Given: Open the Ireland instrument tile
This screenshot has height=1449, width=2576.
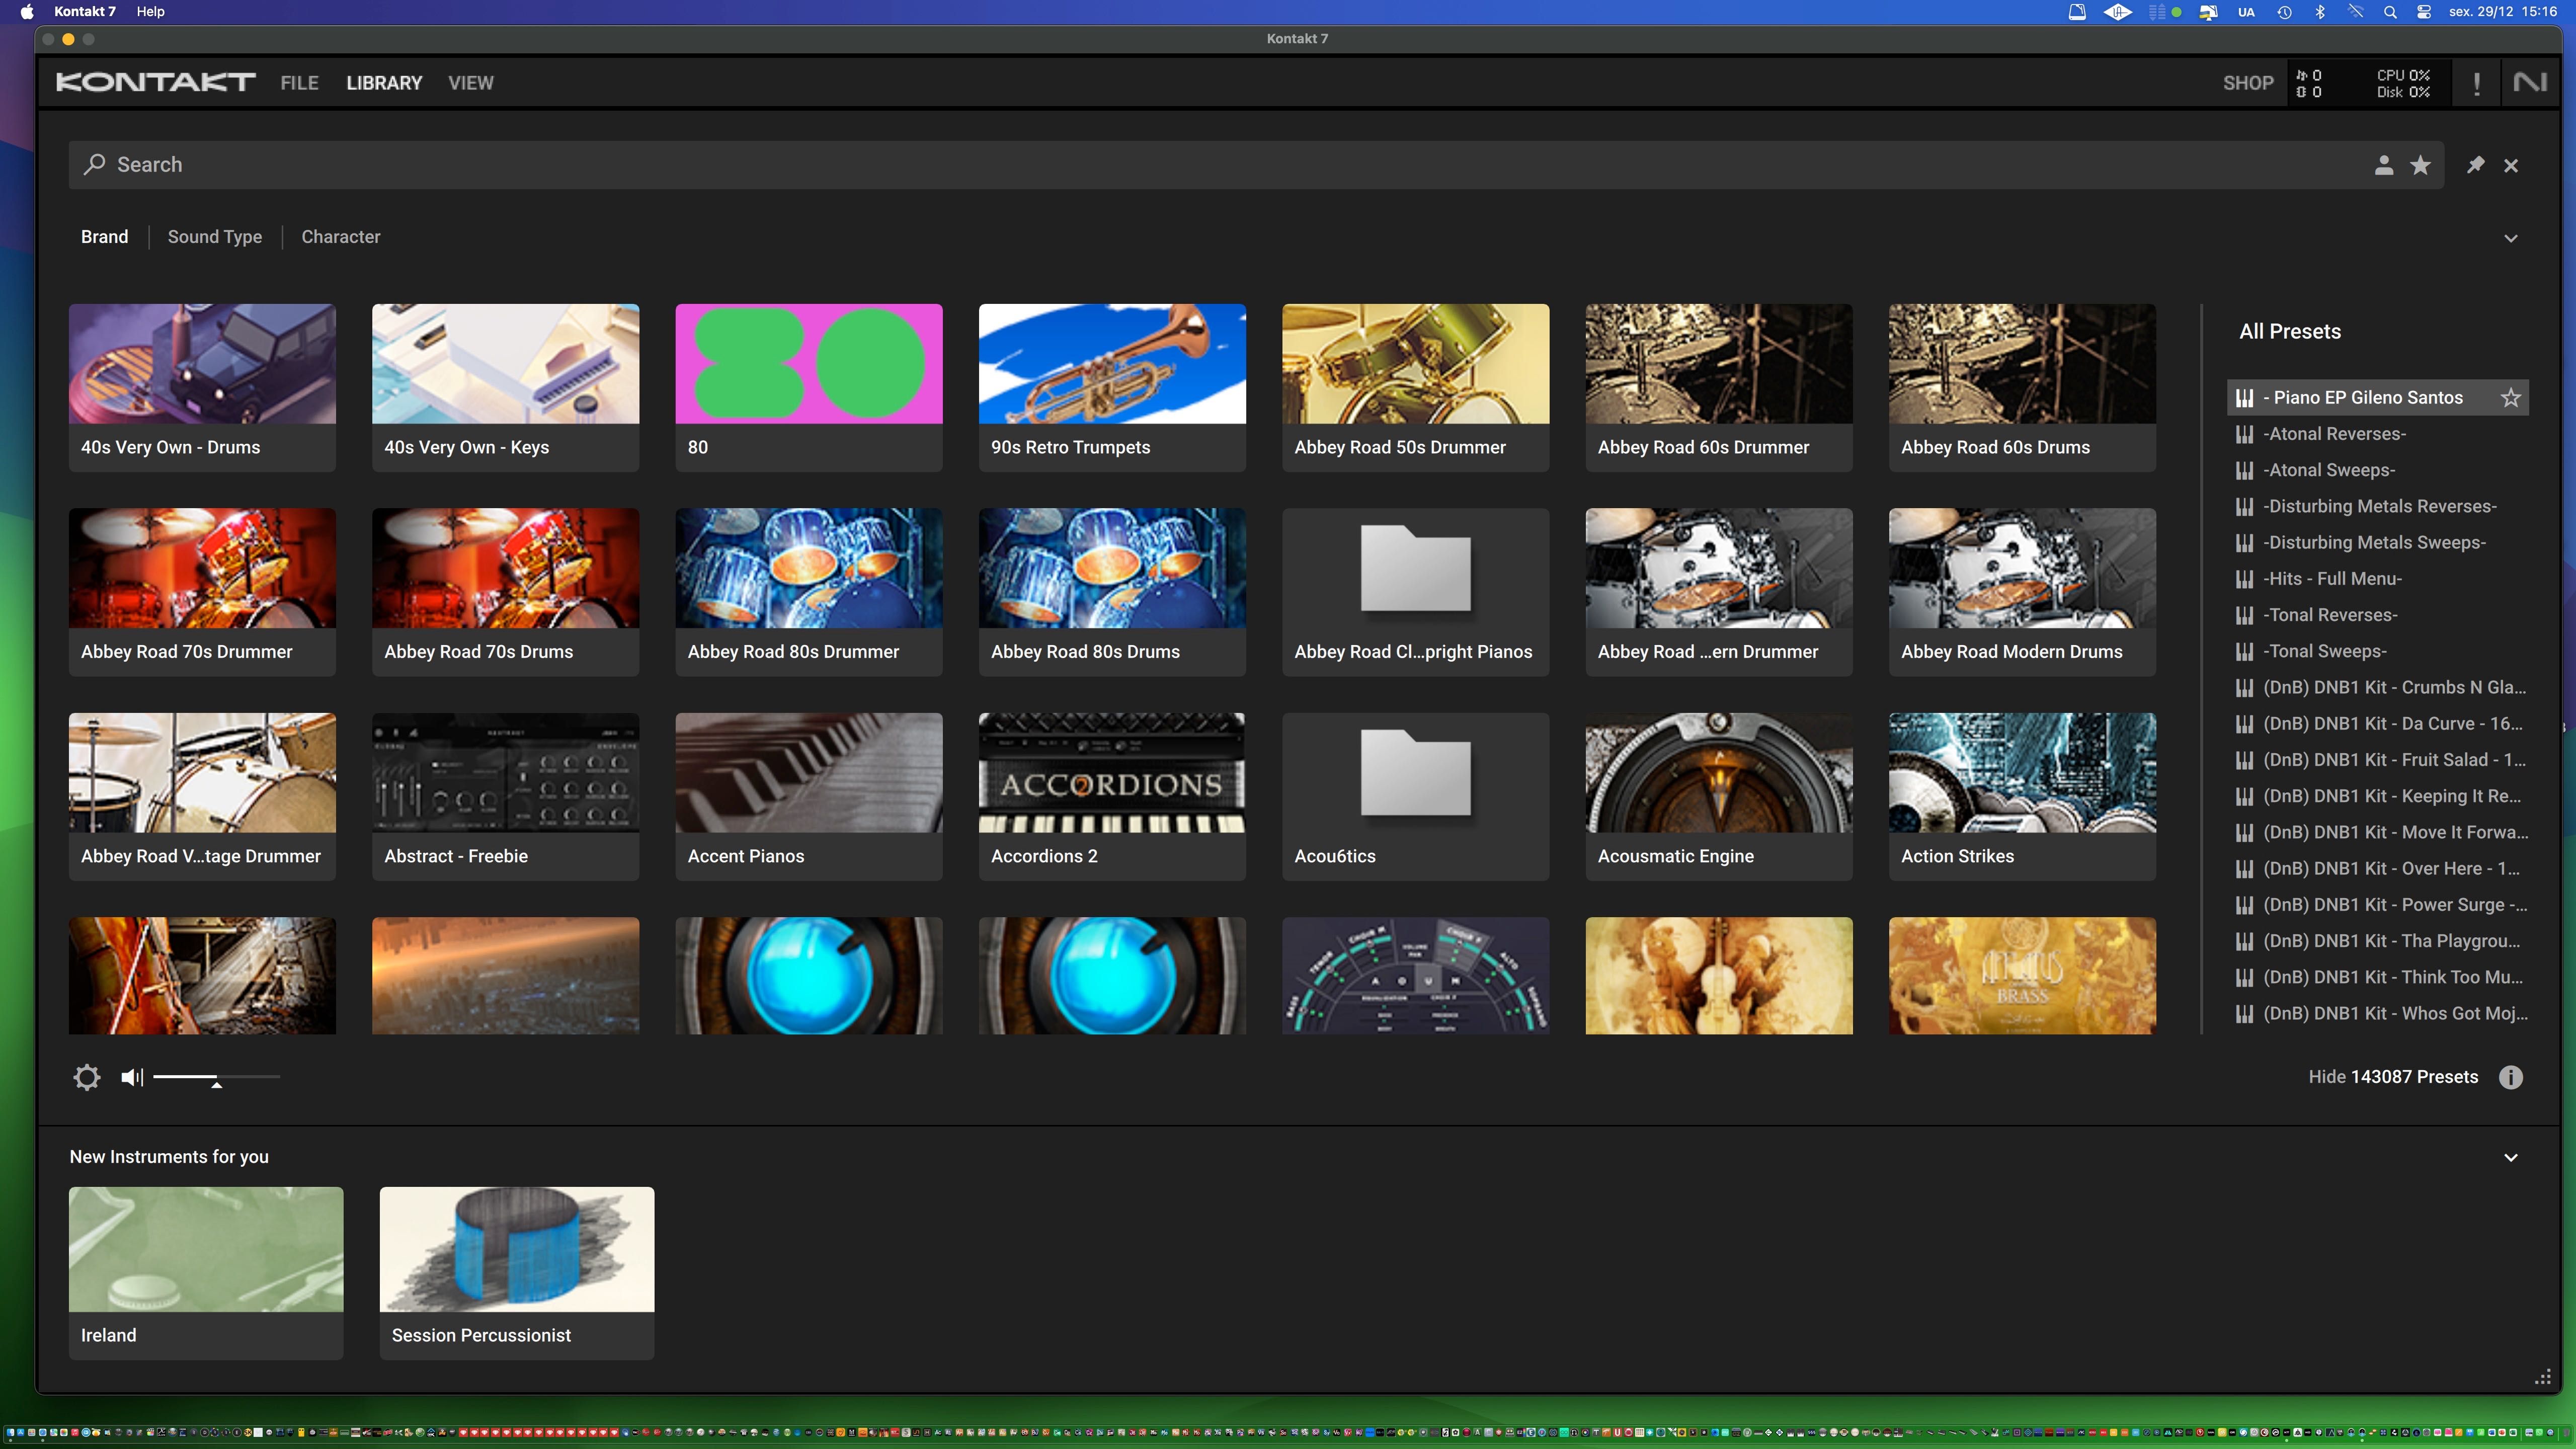Looking at the screenshot, I should click(206, 1273).
